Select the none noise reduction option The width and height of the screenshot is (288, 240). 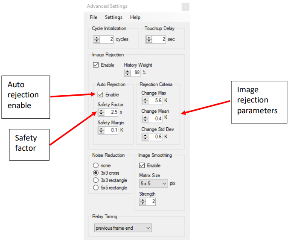click(x=96, y=165)
